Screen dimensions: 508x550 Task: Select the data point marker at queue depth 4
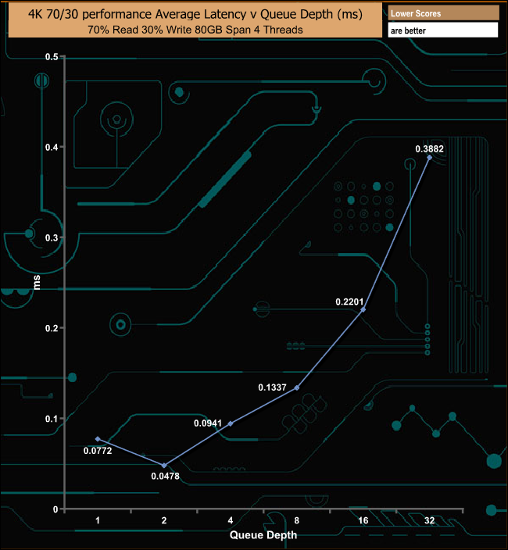231,423
